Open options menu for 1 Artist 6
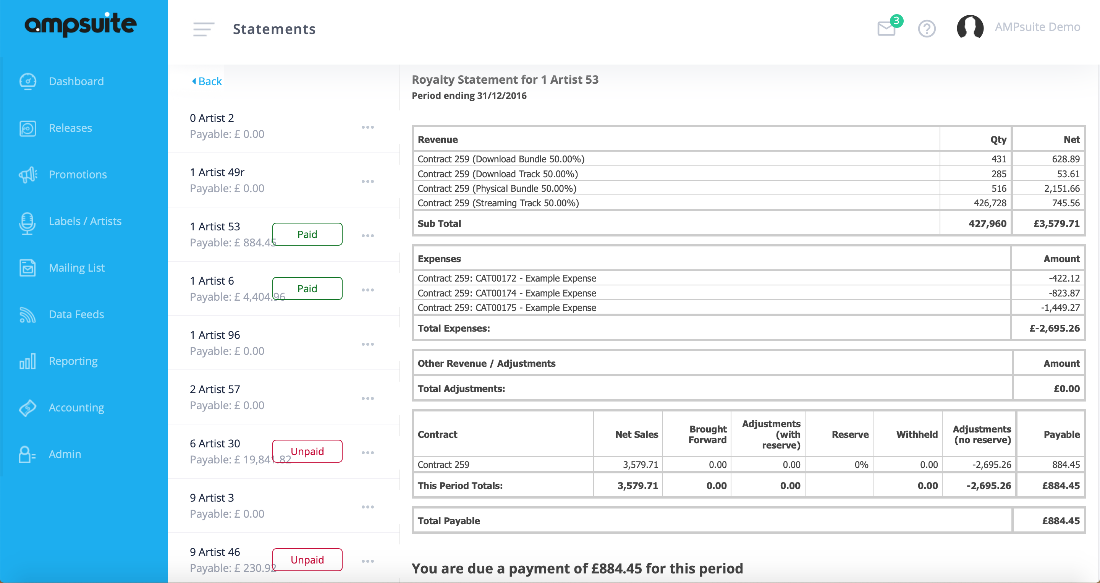Viewport: 1100px width, 583px height. click(x=368, y=290)
